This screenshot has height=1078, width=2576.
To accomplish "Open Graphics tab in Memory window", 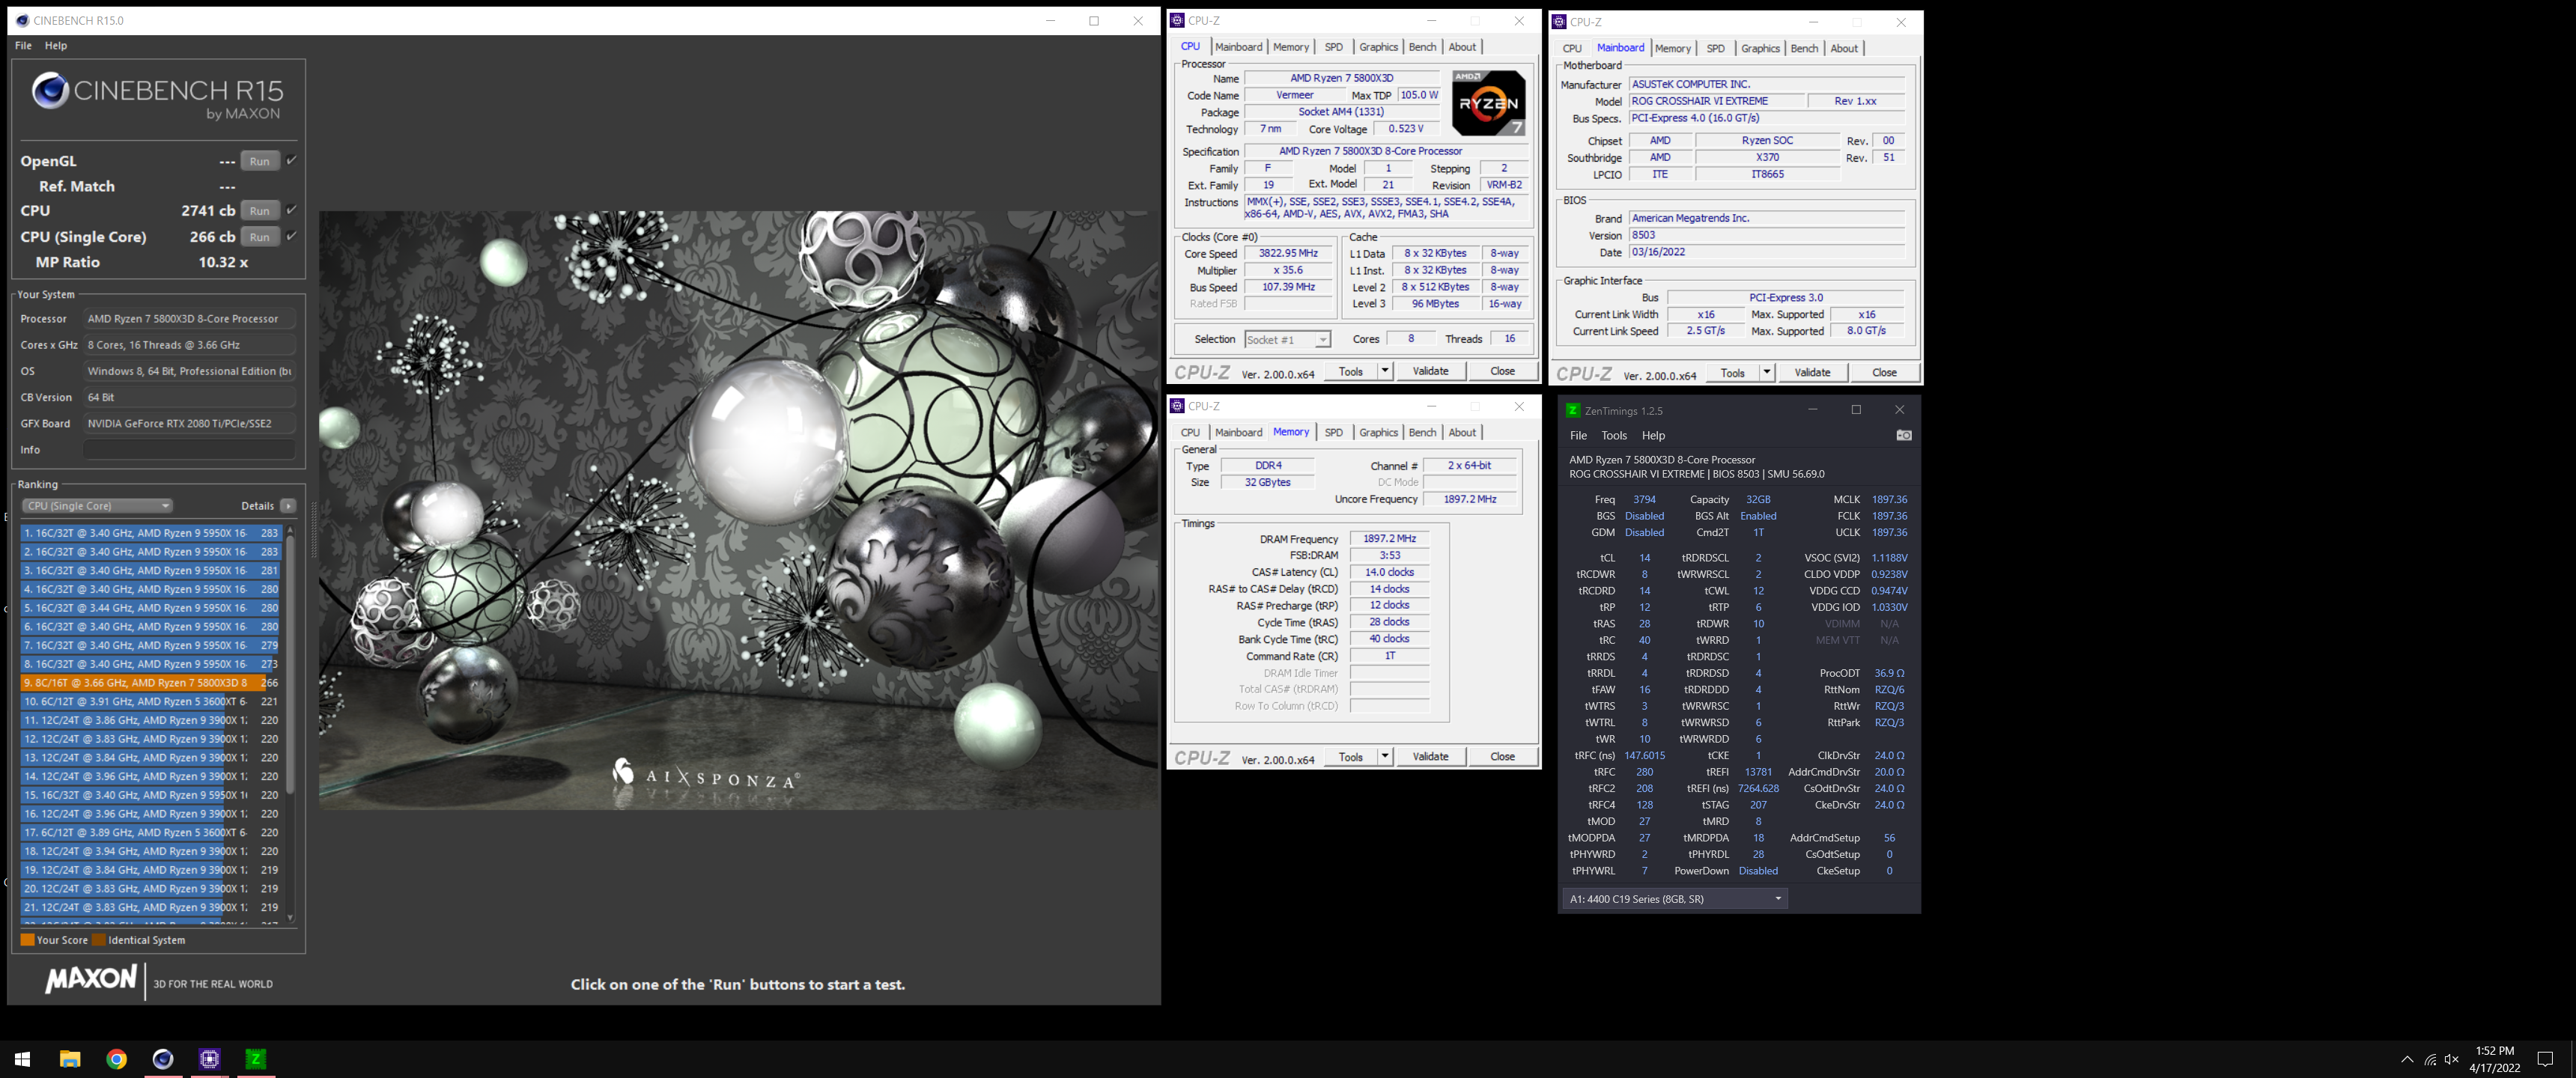I will click(1378, 433).
